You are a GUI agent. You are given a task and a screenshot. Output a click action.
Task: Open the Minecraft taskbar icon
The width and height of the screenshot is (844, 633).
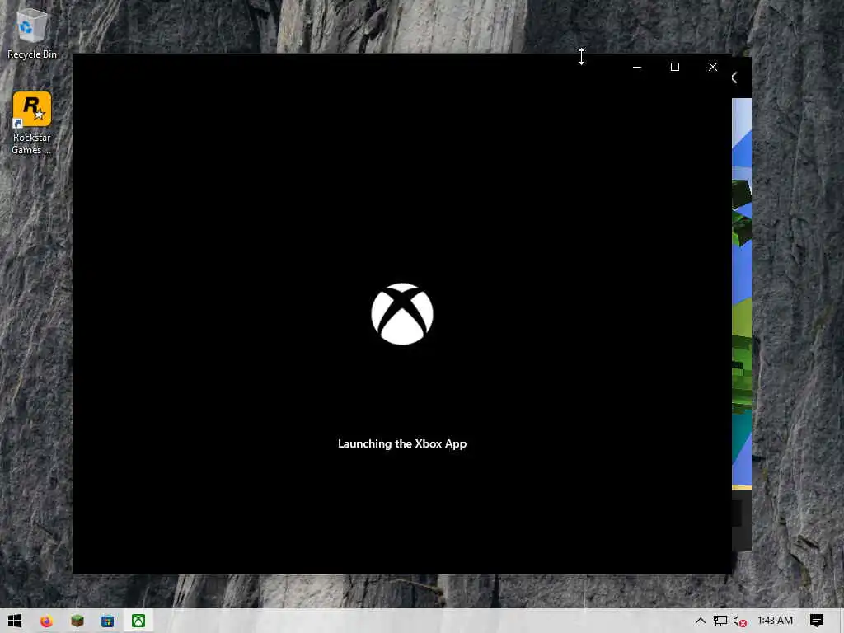tap(77, 621)
